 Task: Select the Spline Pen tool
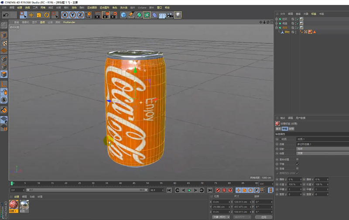coord(131,15)
